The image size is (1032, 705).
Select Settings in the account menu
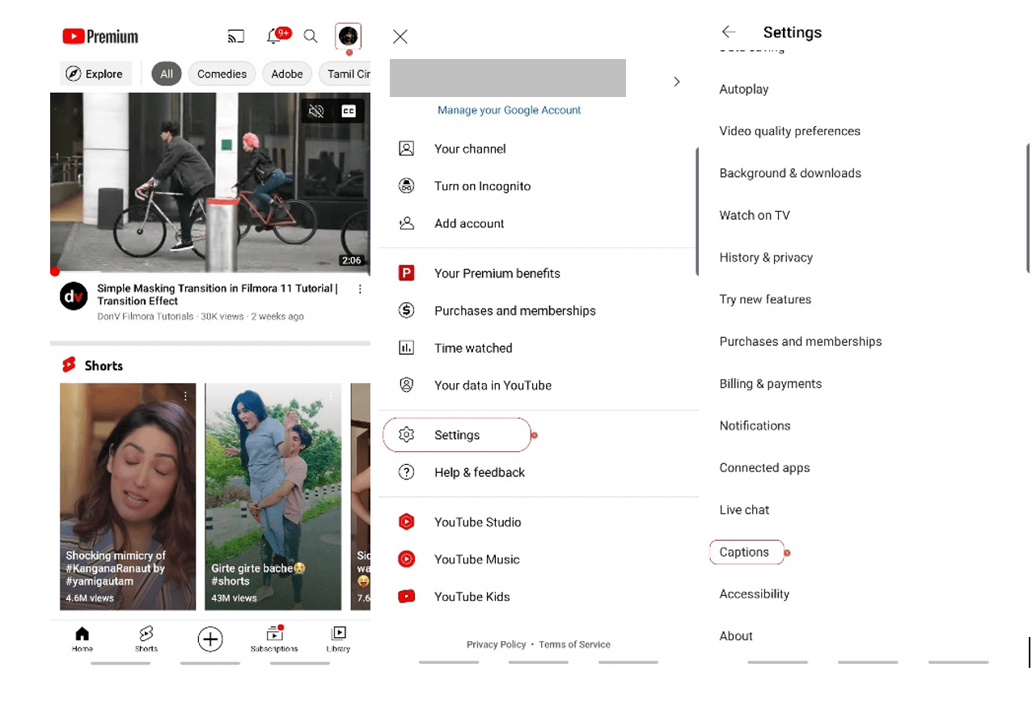457,435
